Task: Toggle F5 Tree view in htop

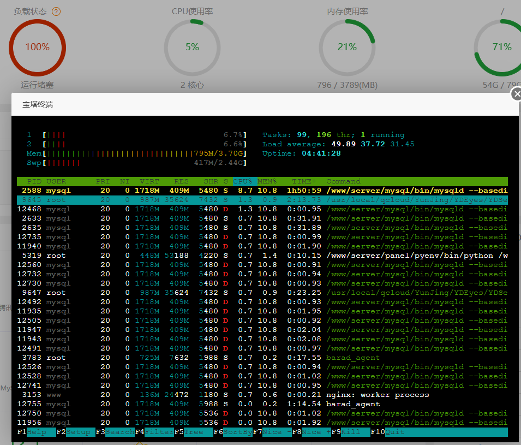Action: click(193, 432)
